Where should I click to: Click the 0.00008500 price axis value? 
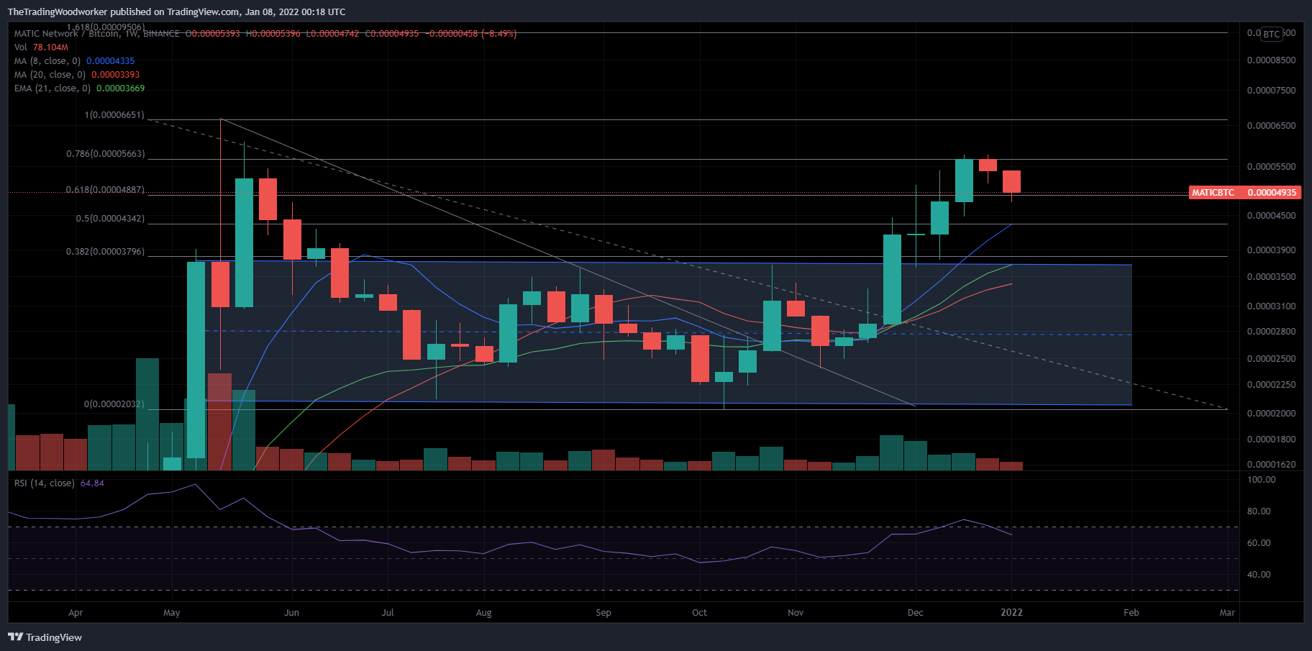pyautogui.click(x=1271, y=60)
